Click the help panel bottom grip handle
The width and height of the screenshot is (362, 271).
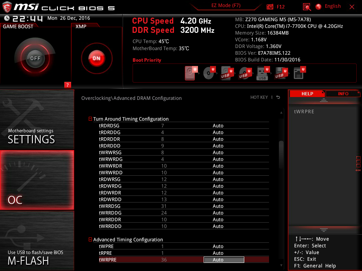pos(324,230)
